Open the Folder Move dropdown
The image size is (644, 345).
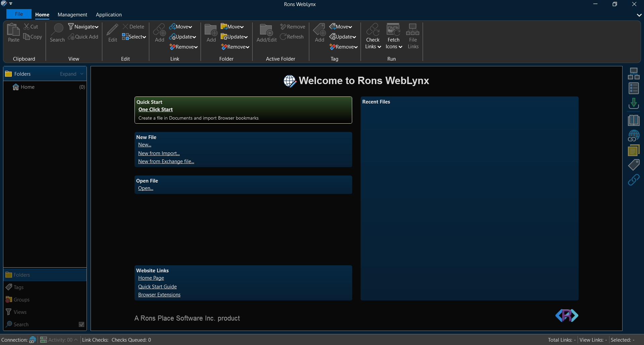point(232,27)
